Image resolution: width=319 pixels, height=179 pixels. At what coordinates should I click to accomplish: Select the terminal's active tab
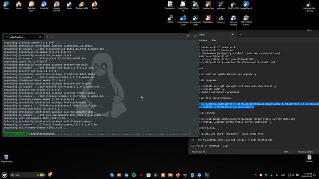(23, 37)
